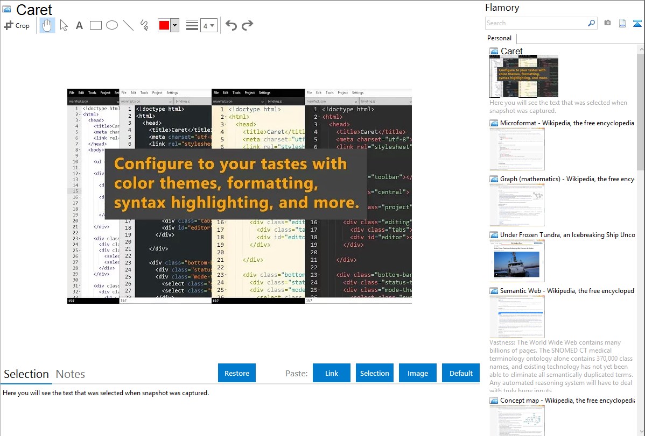Open the Caret snapshot thumbnail in sidebar

(524, 76)
